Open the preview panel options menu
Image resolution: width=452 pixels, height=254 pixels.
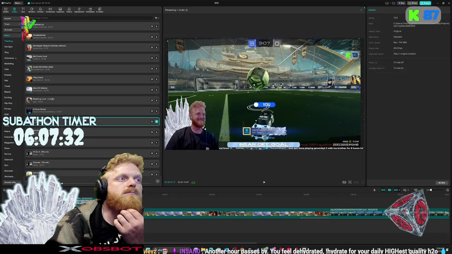click(x=361, y=10)
